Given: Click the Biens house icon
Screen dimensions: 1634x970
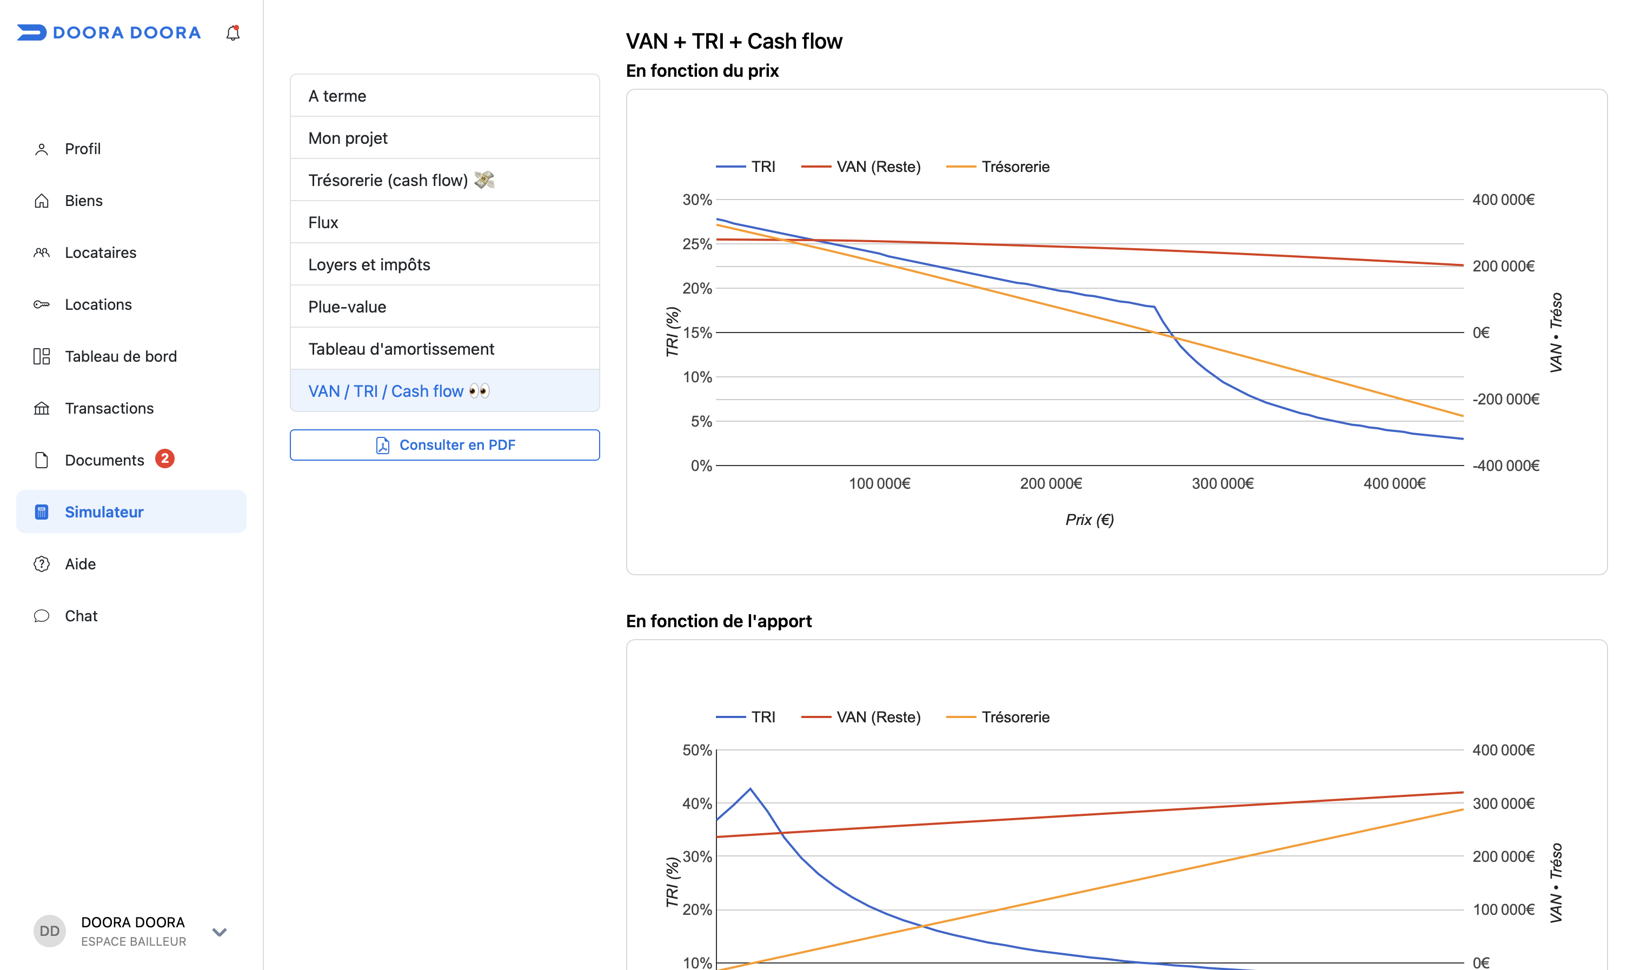Looking at the screenshot, I should click(42, 201).
